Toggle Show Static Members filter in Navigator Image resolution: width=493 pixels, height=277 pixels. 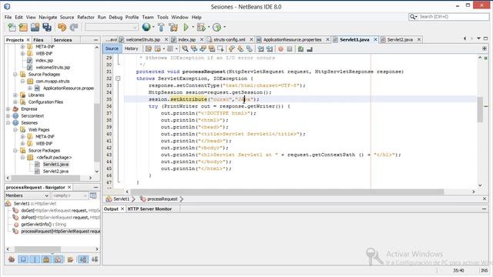35,259
